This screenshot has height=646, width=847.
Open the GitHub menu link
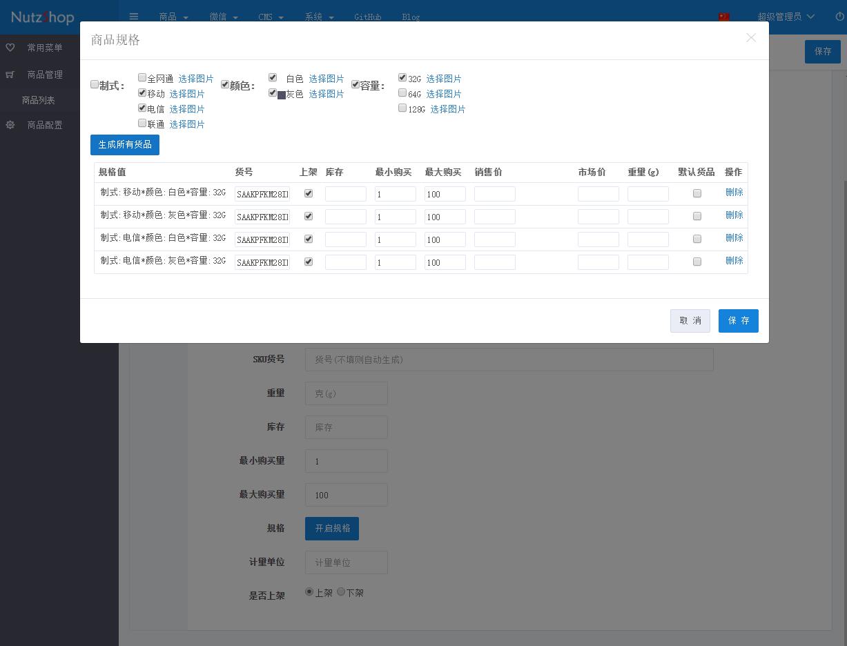coord(367,17)
